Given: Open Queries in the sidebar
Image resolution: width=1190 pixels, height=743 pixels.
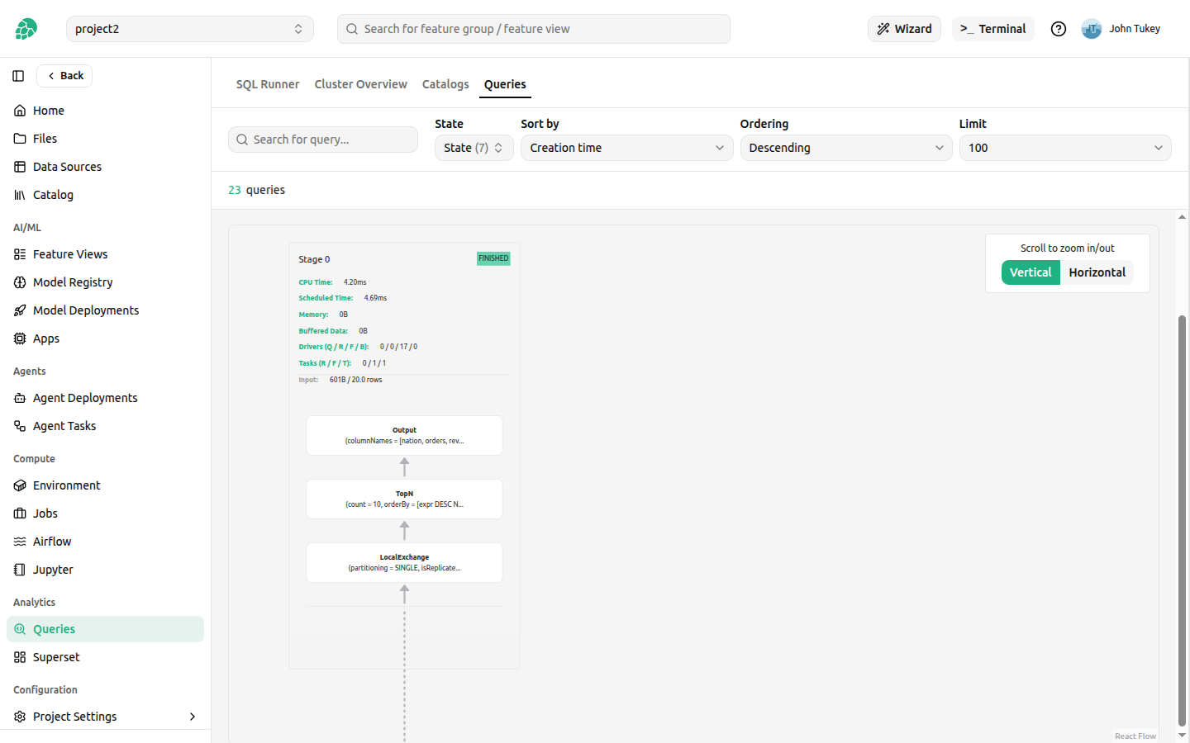Looking at the screenshot, I should point(105,629).
